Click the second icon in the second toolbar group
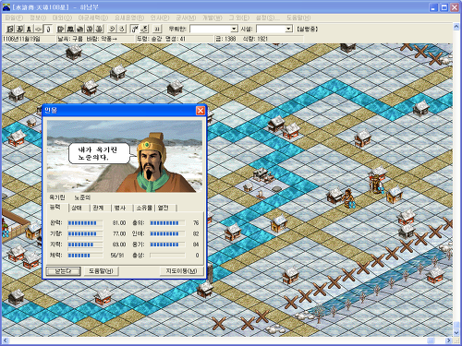Image resolution: width=462 pixels, height=346 pixels. coord(70,29)
